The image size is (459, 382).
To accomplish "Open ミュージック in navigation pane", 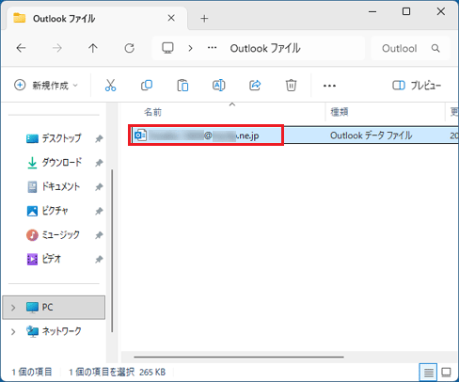I will tap(53, 235).
